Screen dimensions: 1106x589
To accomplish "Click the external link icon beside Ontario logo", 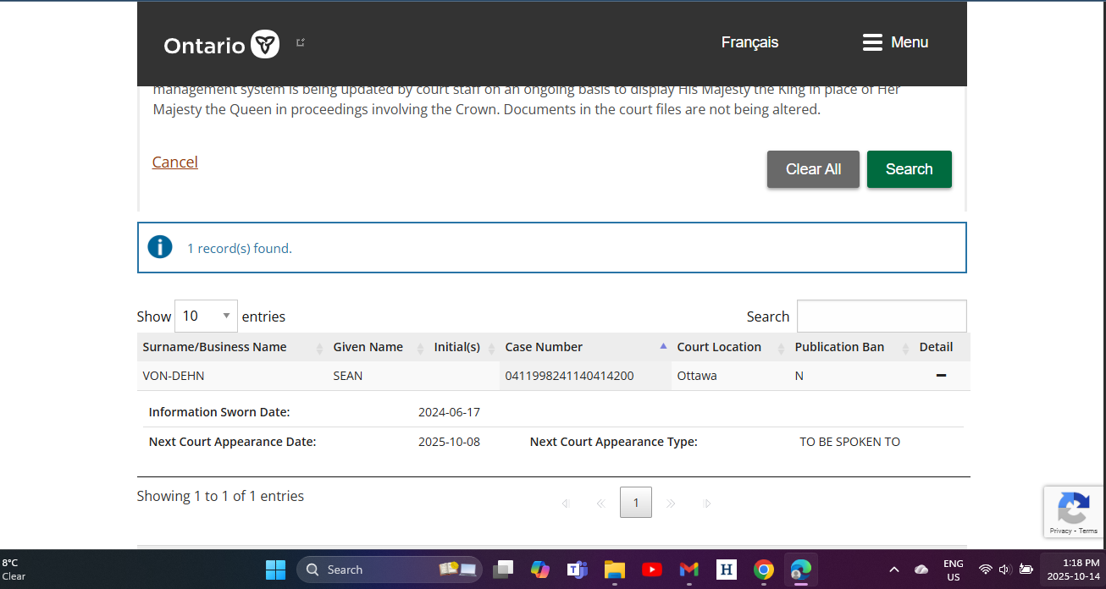I will [301, 42].
